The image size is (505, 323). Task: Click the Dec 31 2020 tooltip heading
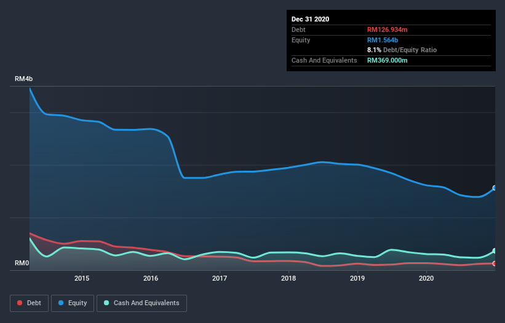pyautogui.click(x=310, y=19)
